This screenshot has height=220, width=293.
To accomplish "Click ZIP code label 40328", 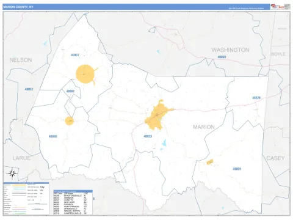I will (x=256, y=98).
